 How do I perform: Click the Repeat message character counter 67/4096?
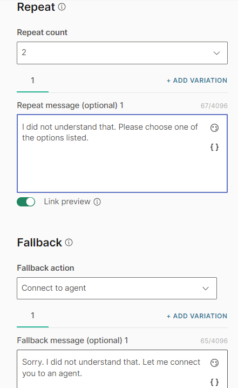click(x=214, y=106)
